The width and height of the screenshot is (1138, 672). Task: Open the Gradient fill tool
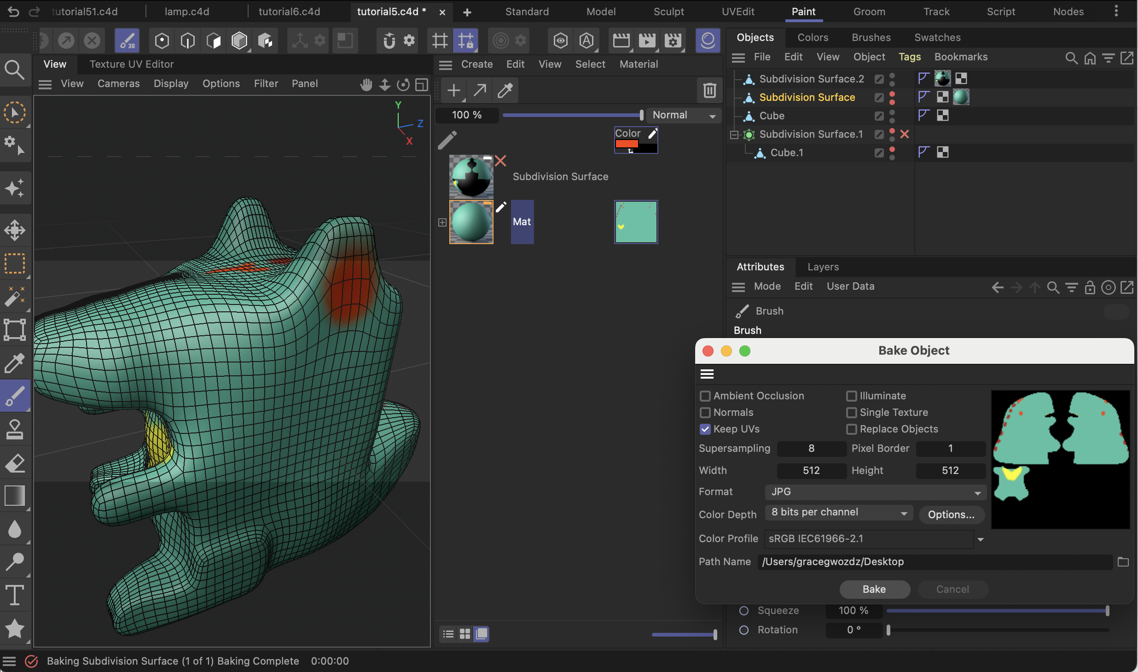point(15,496)
